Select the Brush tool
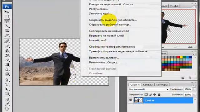The height and width of the screenshot is (112, 200). tap(7, 46)
